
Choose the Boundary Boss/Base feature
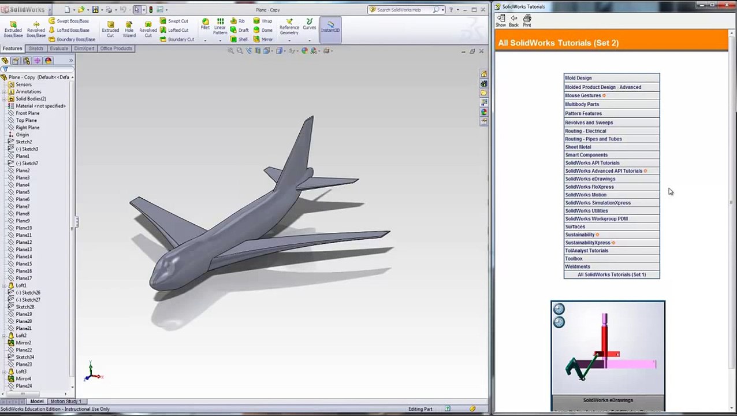click(x=72, y=39)
